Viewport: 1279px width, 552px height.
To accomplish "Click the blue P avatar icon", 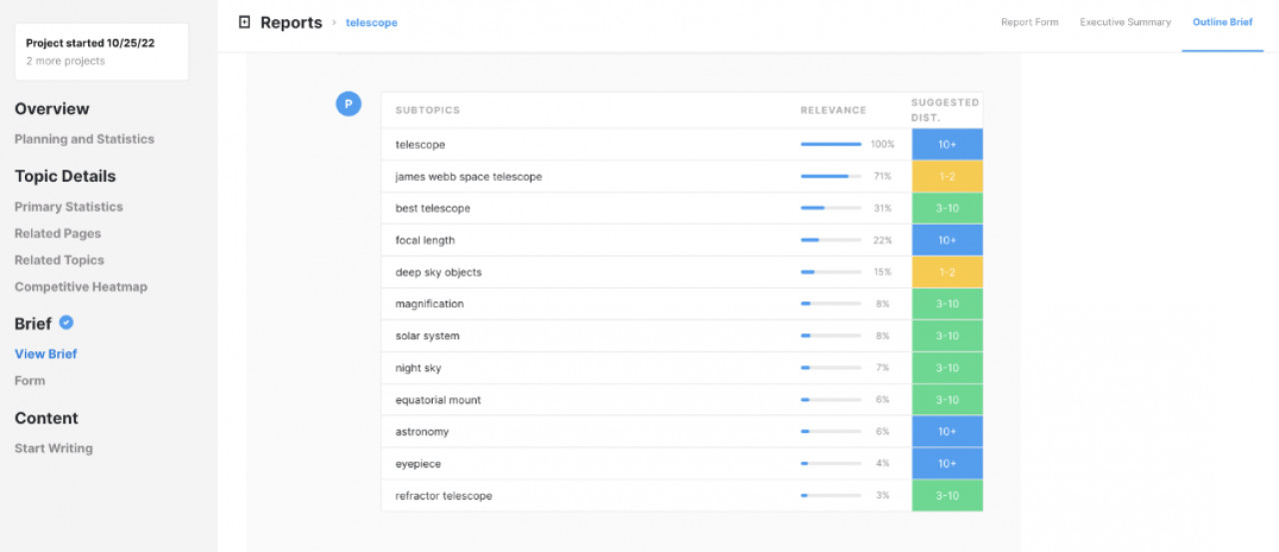I will (x=348, y=104).
